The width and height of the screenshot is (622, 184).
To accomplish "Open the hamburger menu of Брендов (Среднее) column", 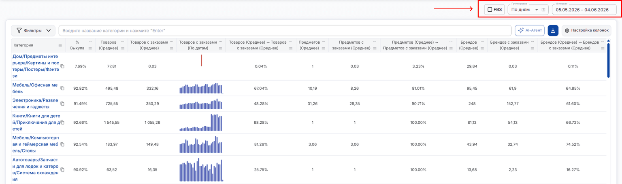I will 482,48.
